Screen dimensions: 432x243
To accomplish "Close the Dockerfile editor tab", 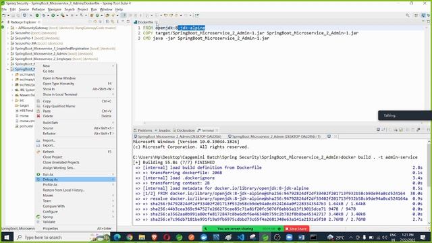I will tap(156, 22).
